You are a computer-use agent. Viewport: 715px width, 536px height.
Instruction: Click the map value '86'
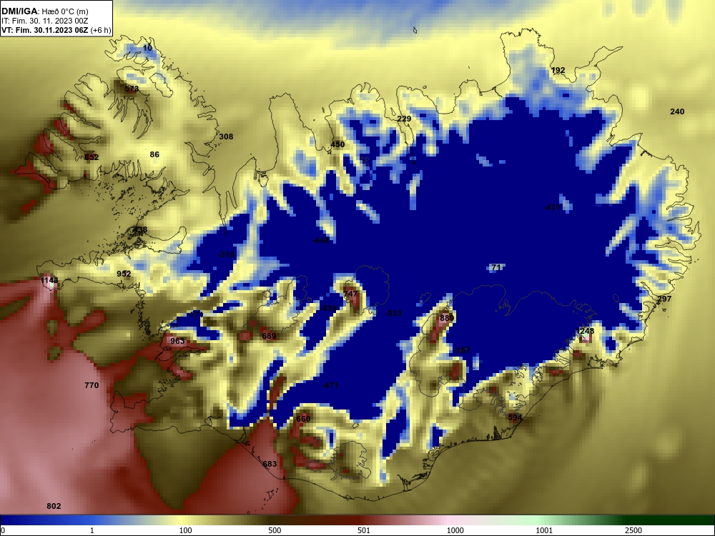[154, 154]
